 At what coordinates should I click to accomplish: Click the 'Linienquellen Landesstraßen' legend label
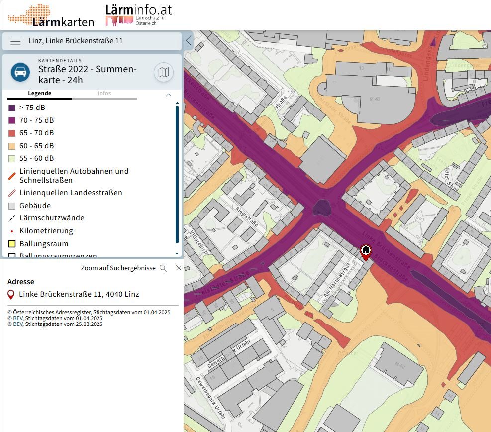(71, 193)
